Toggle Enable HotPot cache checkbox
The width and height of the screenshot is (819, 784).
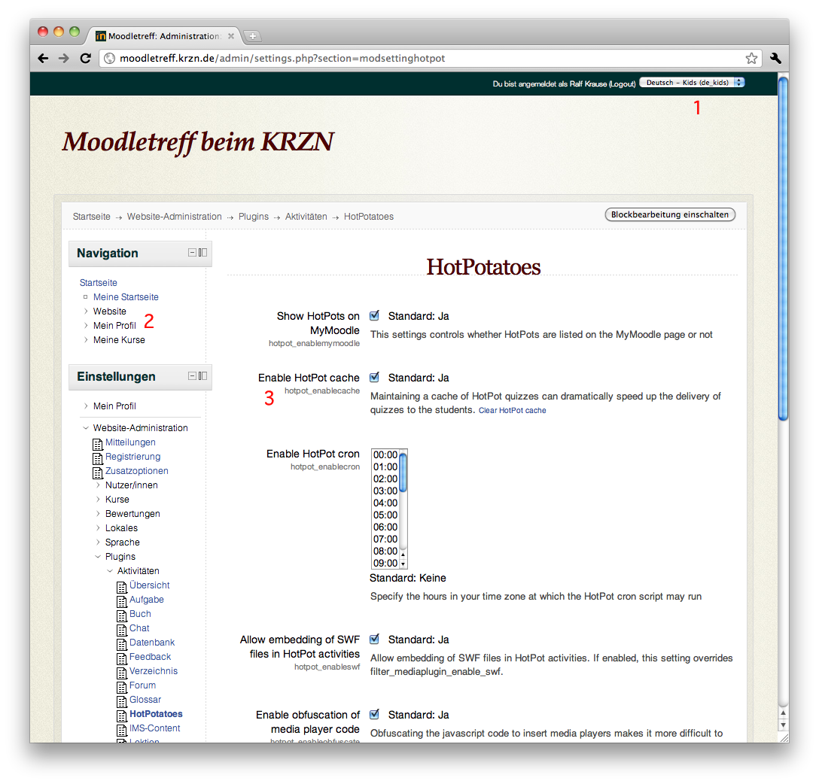[375, 377]
